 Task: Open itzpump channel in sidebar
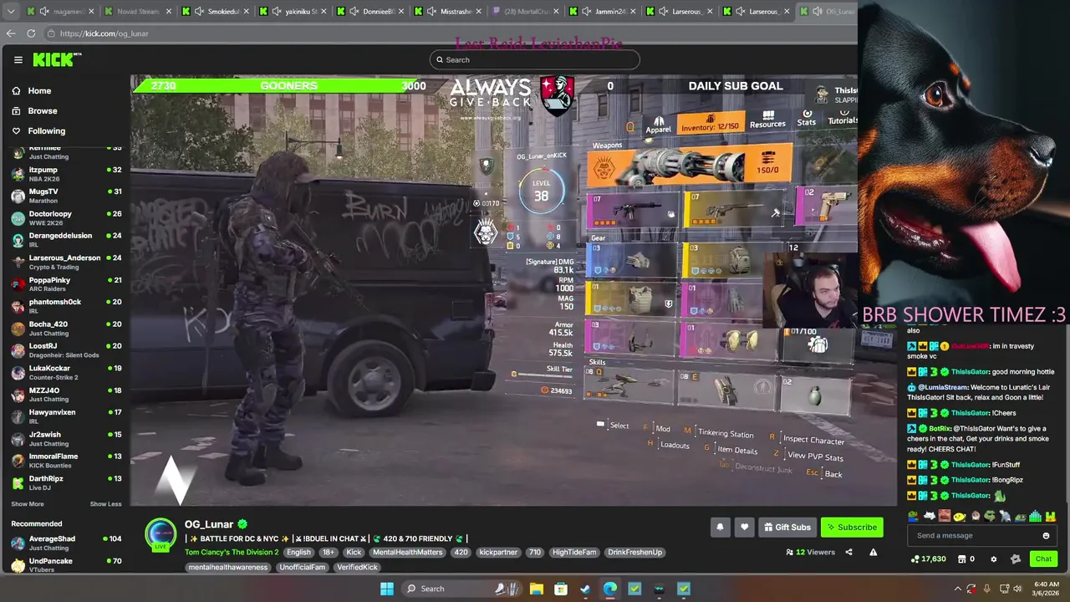click(x=65, y=174)
